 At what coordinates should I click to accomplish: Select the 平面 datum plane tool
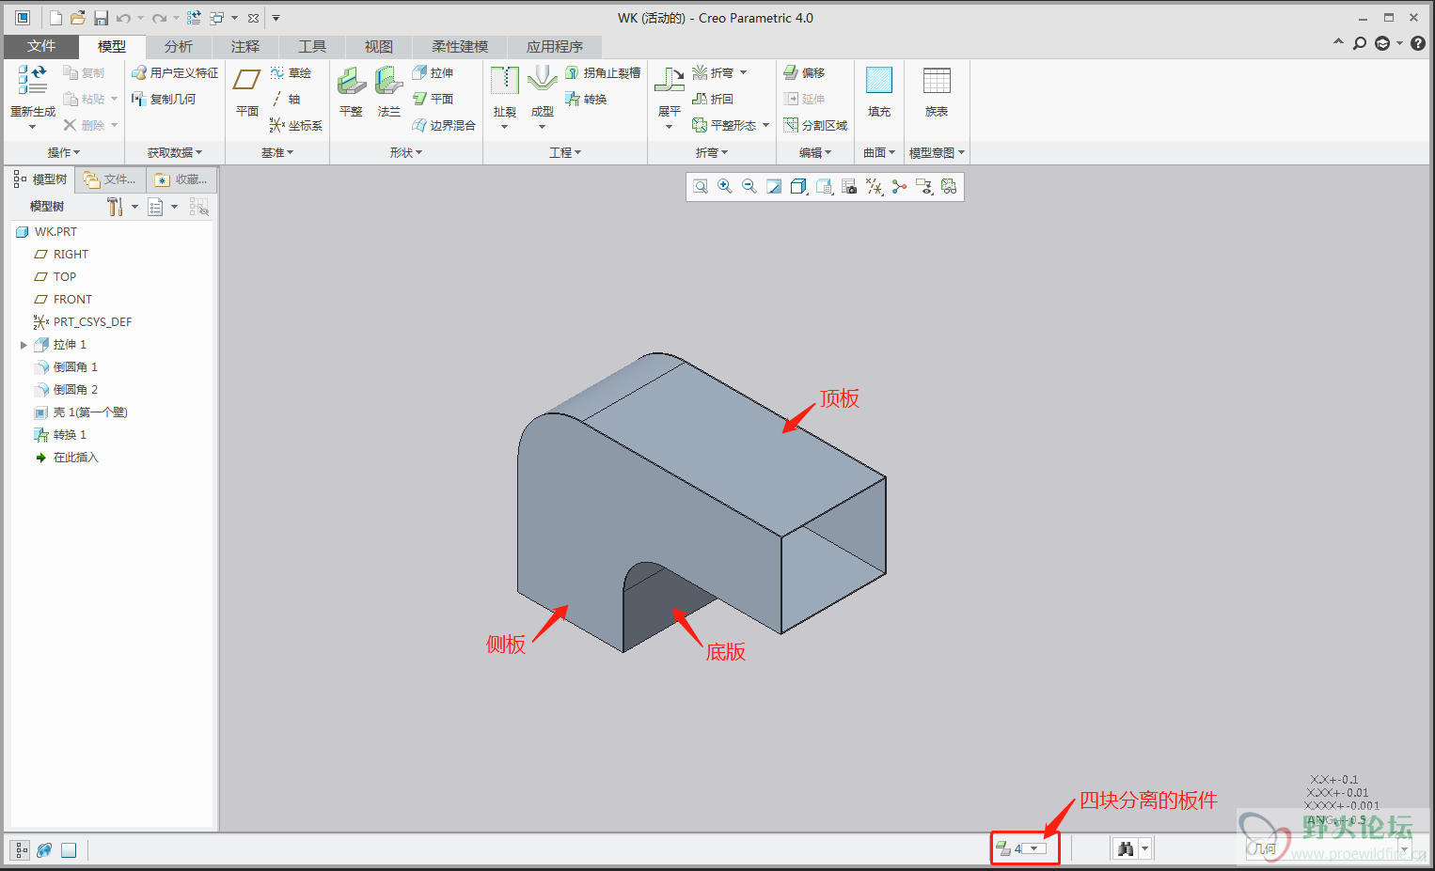click(x=247, y=91)
